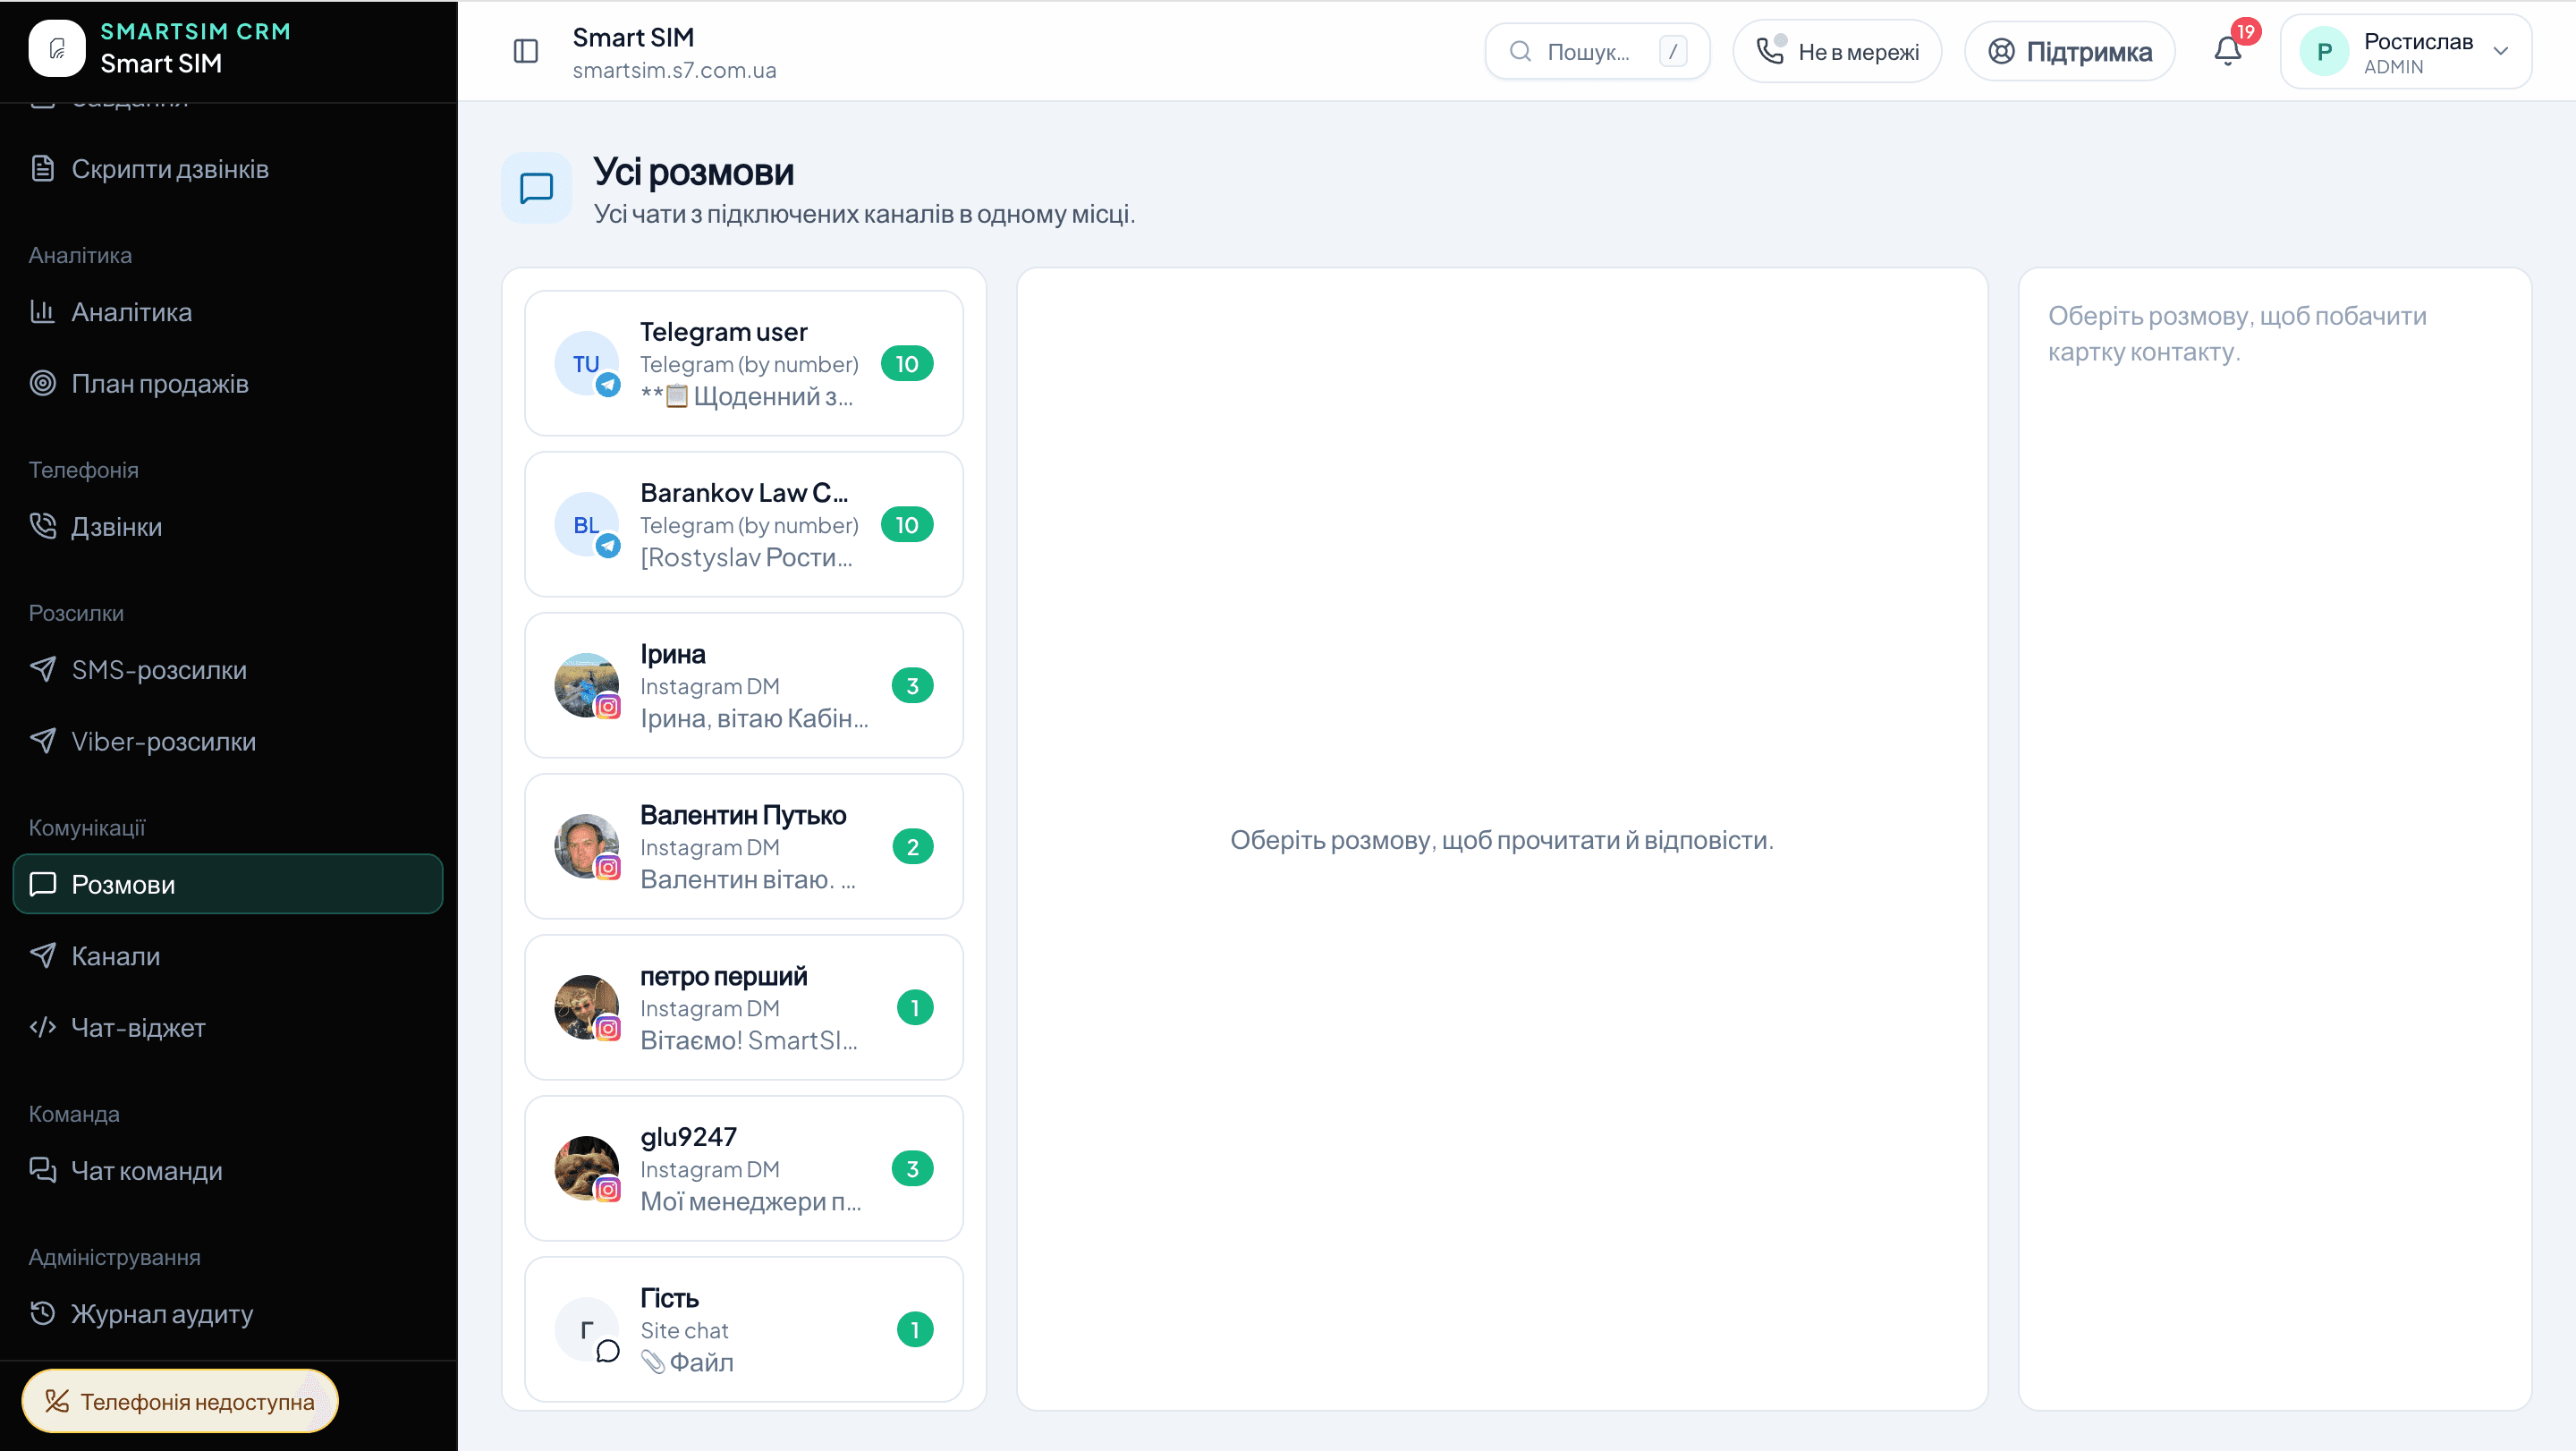The height and width of the screenshot is (1451, 2576).
Task: Click the Не в мережі status button
Action: click(1837, 52)
